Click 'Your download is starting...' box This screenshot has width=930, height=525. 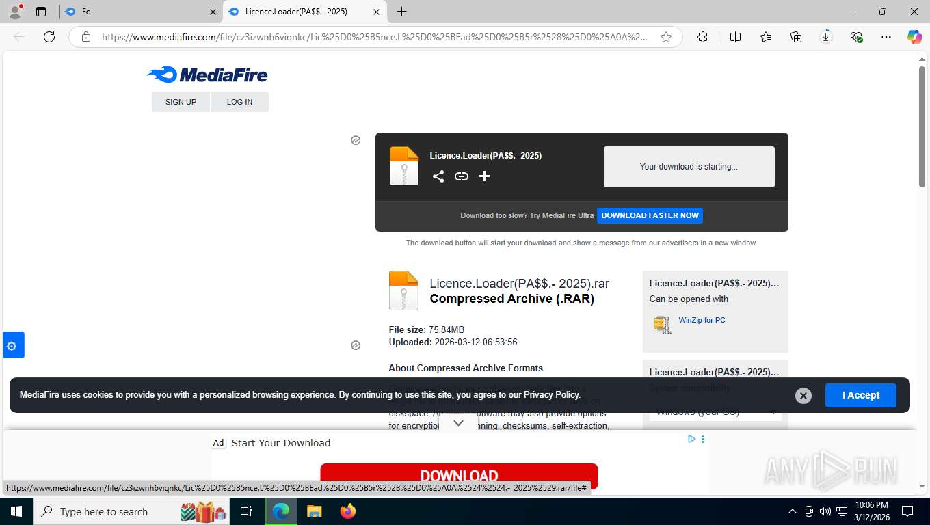tap(689, 167)
